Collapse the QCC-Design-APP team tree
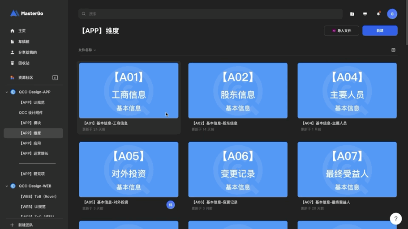The height and width of the screenshot is (229, 408). (x=7, y=92)
